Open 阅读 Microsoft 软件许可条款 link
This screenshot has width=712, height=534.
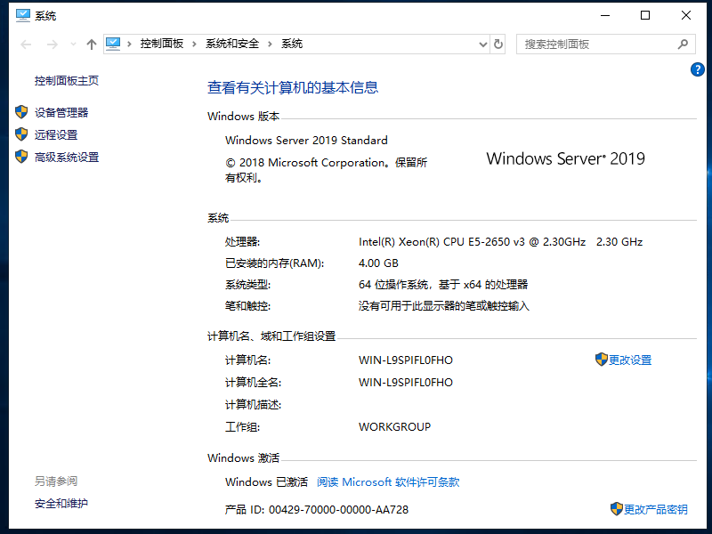[x=389, y=481]
